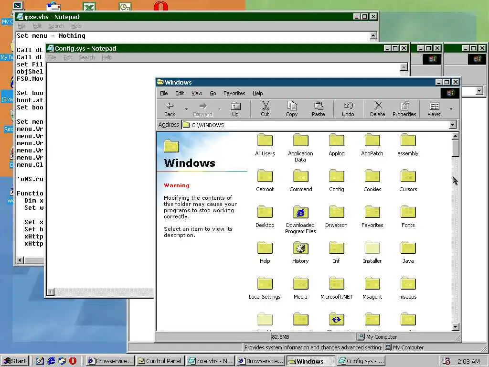
Task: Select the Java folder
Action: click(408, 253)
